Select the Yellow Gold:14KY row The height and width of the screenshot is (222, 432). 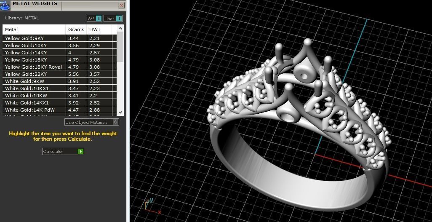click(x=59, y=52)
